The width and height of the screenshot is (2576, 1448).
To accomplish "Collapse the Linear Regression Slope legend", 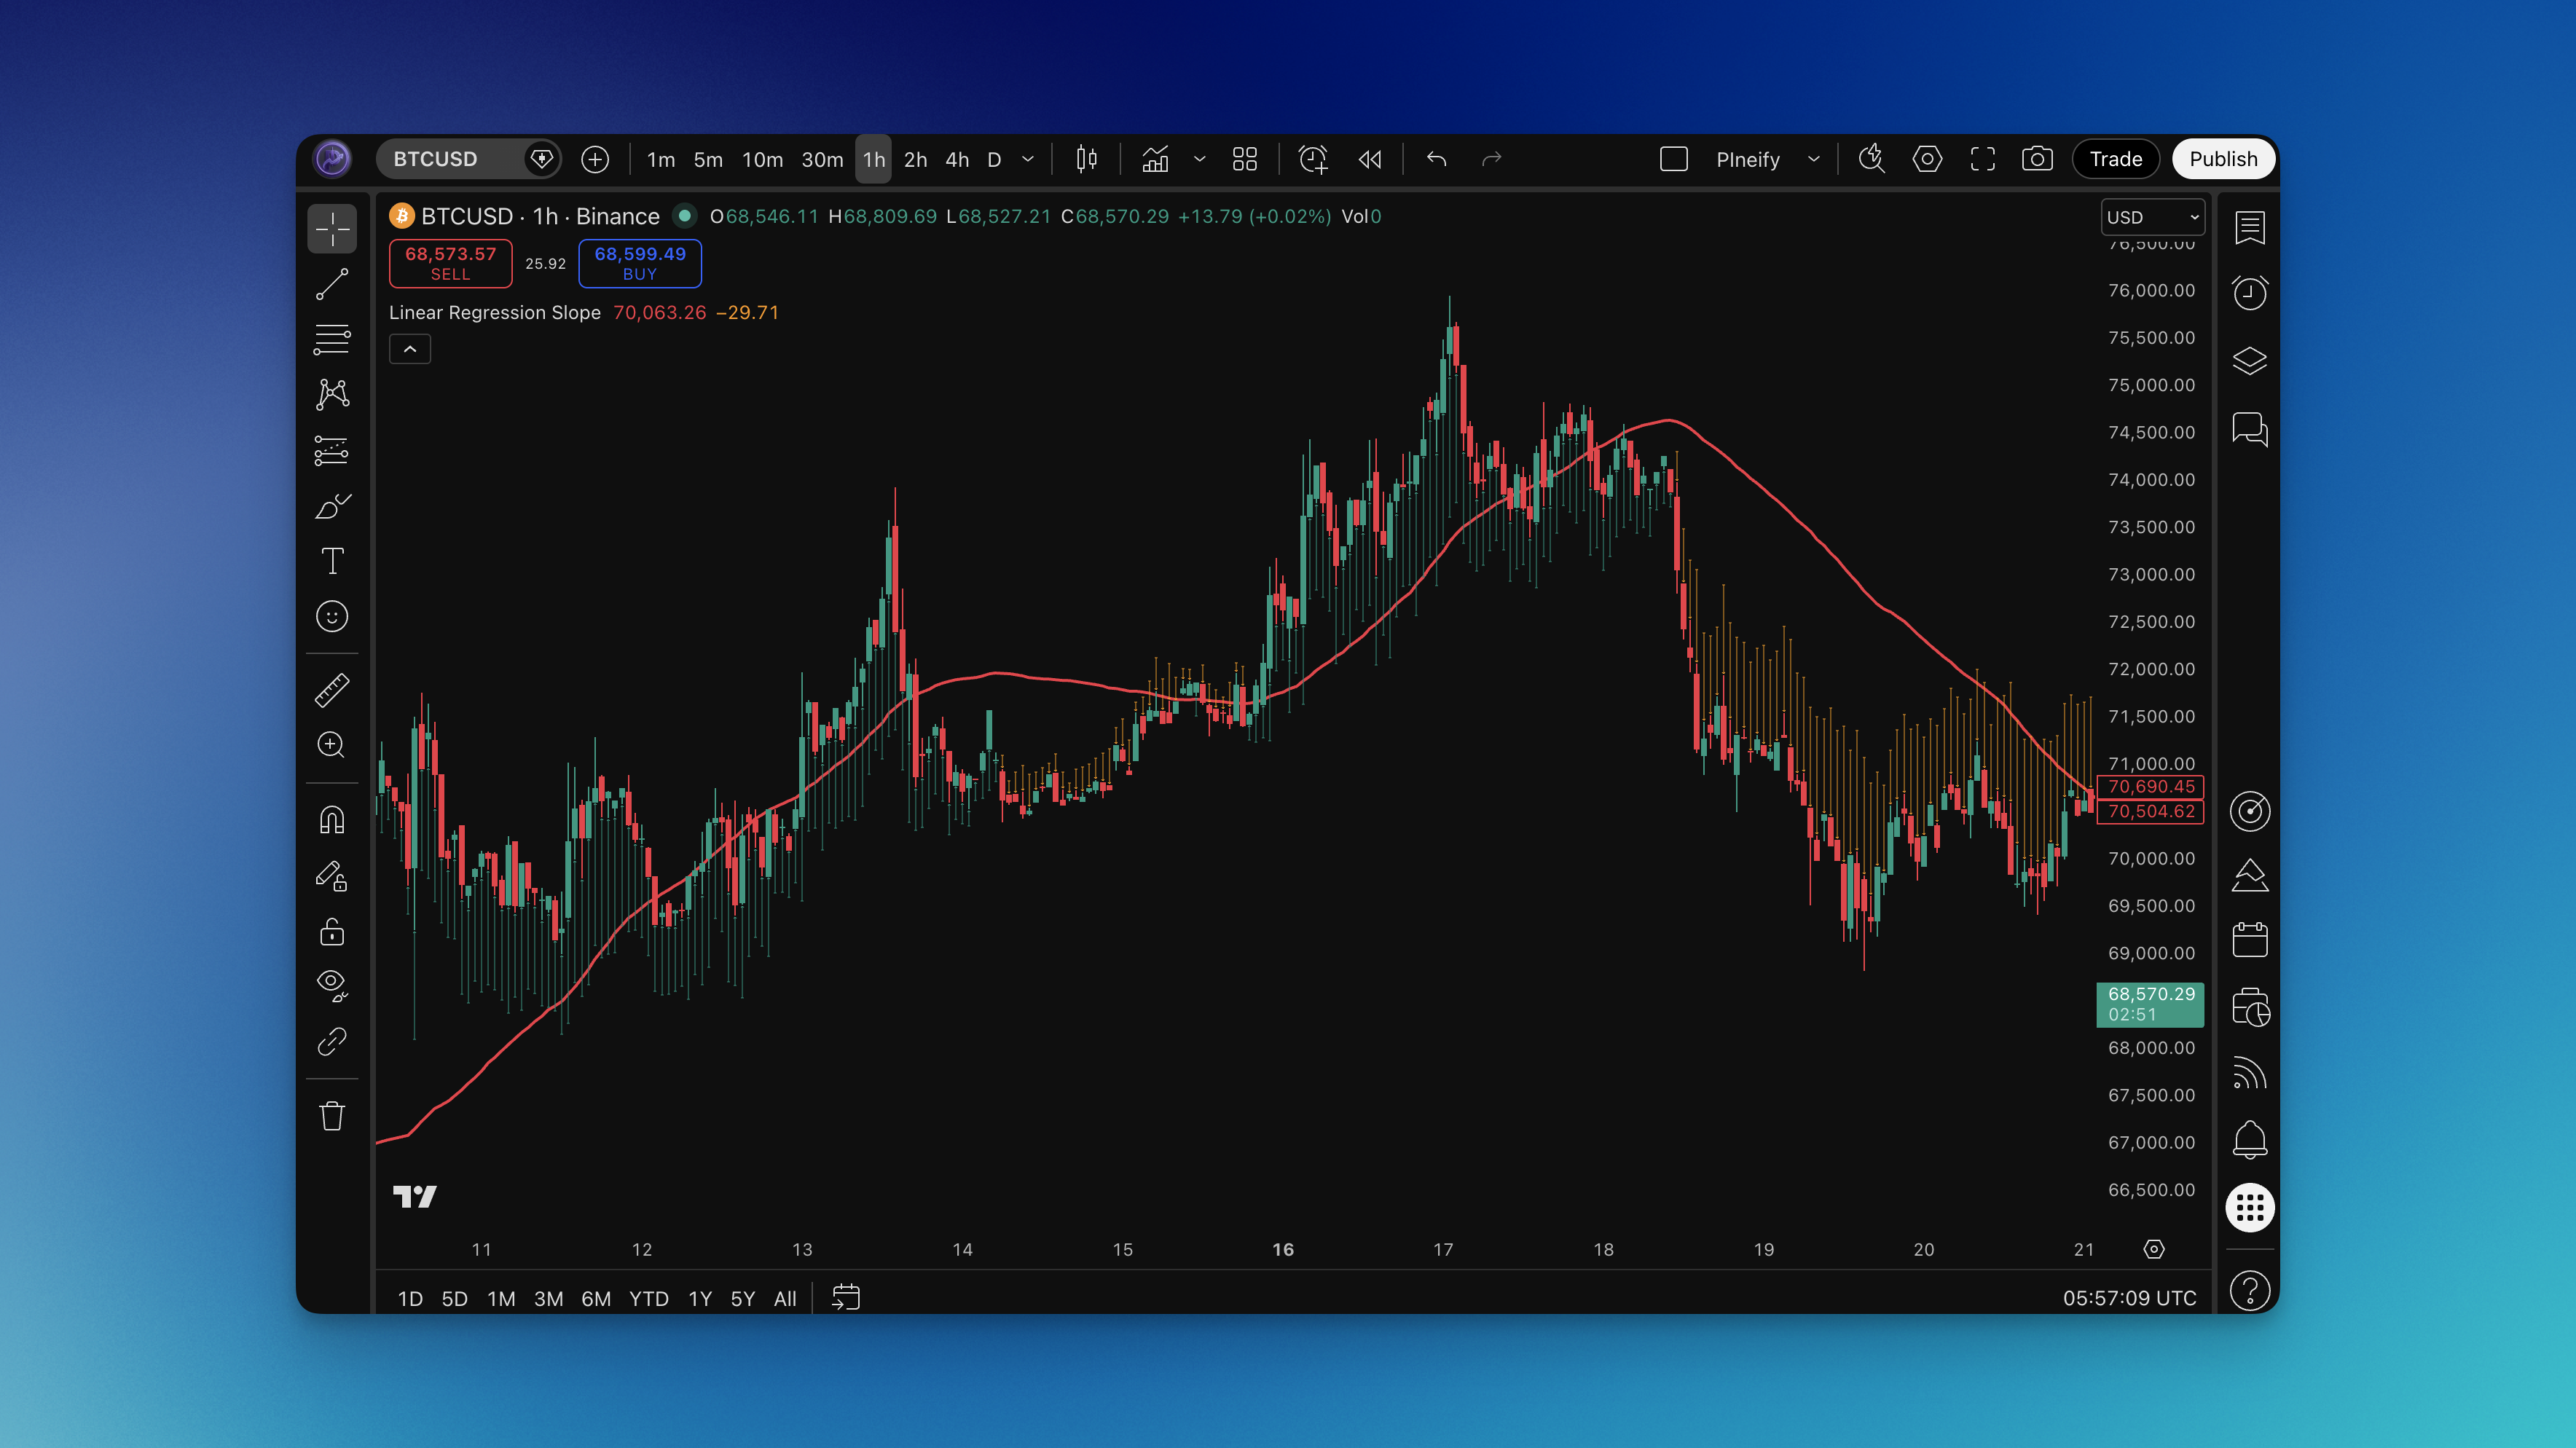I will click(x=409, y=348).
